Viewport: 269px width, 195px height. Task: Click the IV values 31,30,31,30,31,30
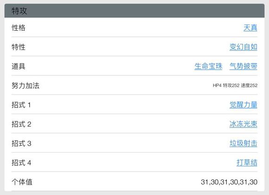pyautogui.click(x=229, y=182)
